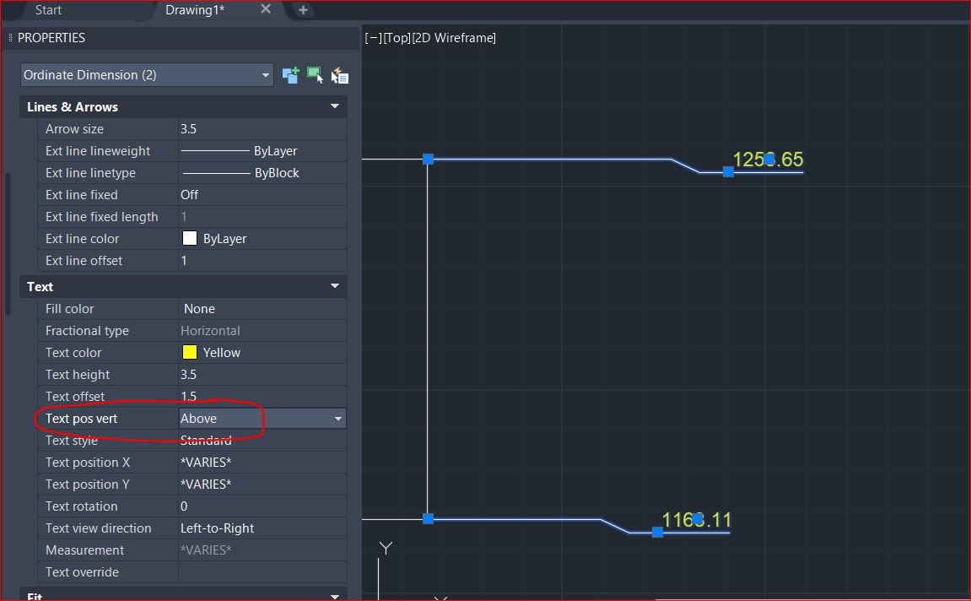Expand the Fit section at the bottom
The height and width of the screenshot is (601, 971).
(x=335, y=595)
